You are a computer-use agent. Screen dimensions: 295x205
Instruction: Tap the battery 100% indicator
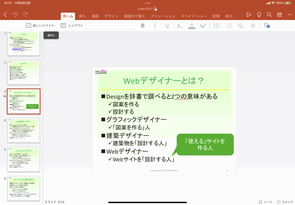(283, 3)
